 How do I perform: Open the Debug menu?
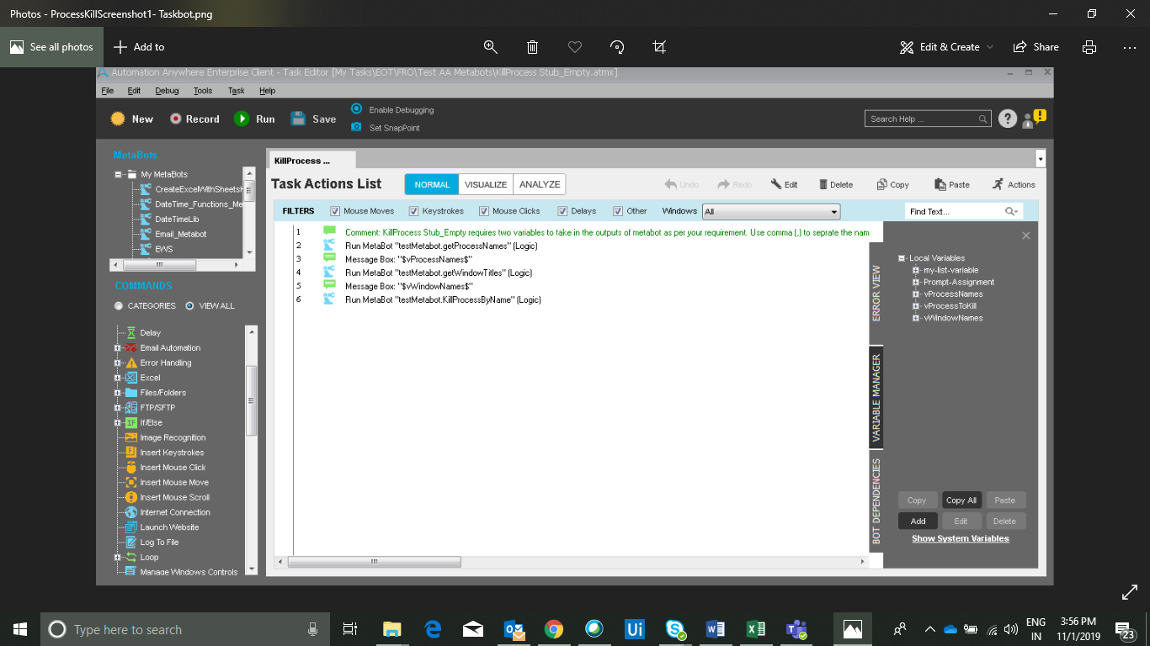coord(167,91)
